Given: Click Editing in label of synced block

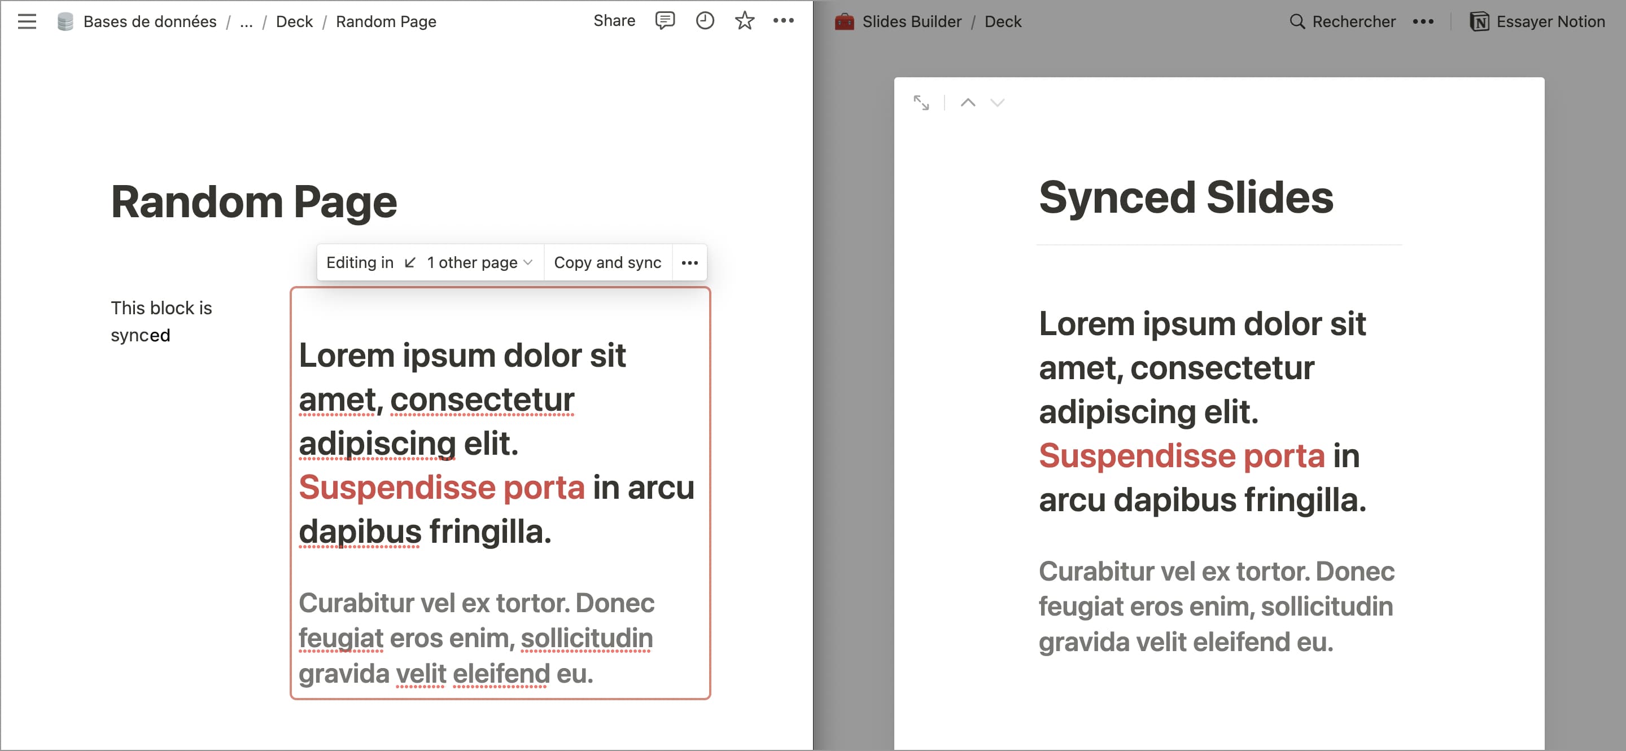Looking at the screenshot, I should coord(360,262).
